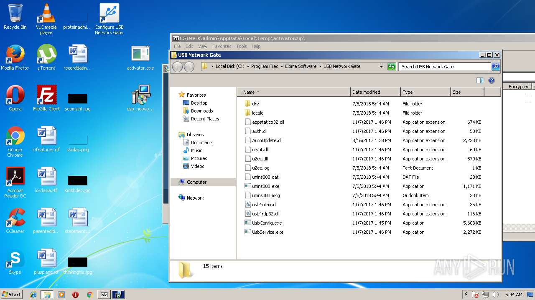This screenshot has width=535, height=300.
Task: Open Explorer help question mark
Action: [x=492, y=80]
